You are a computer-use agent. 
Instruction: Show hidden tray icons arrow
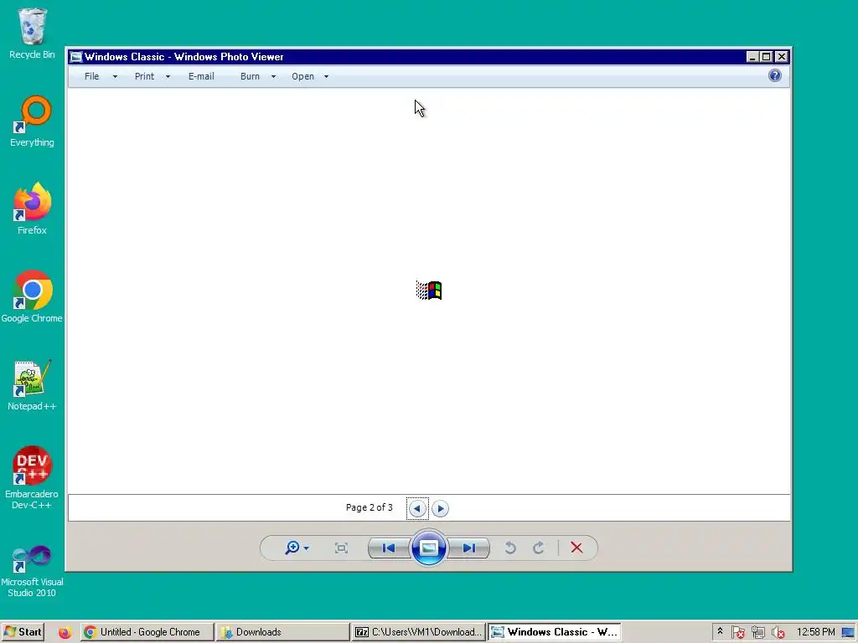click(x=720, y=631)
